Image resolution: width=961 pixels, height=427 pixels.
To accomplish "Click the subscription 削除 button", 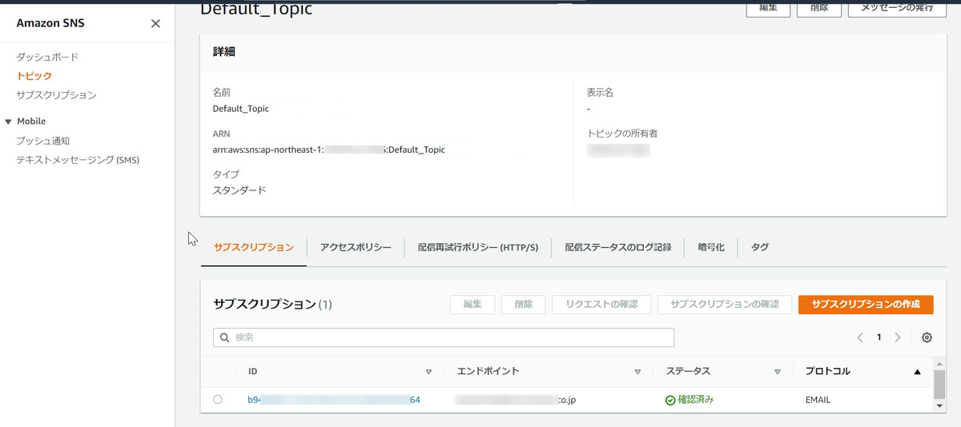I will (524, 305).
